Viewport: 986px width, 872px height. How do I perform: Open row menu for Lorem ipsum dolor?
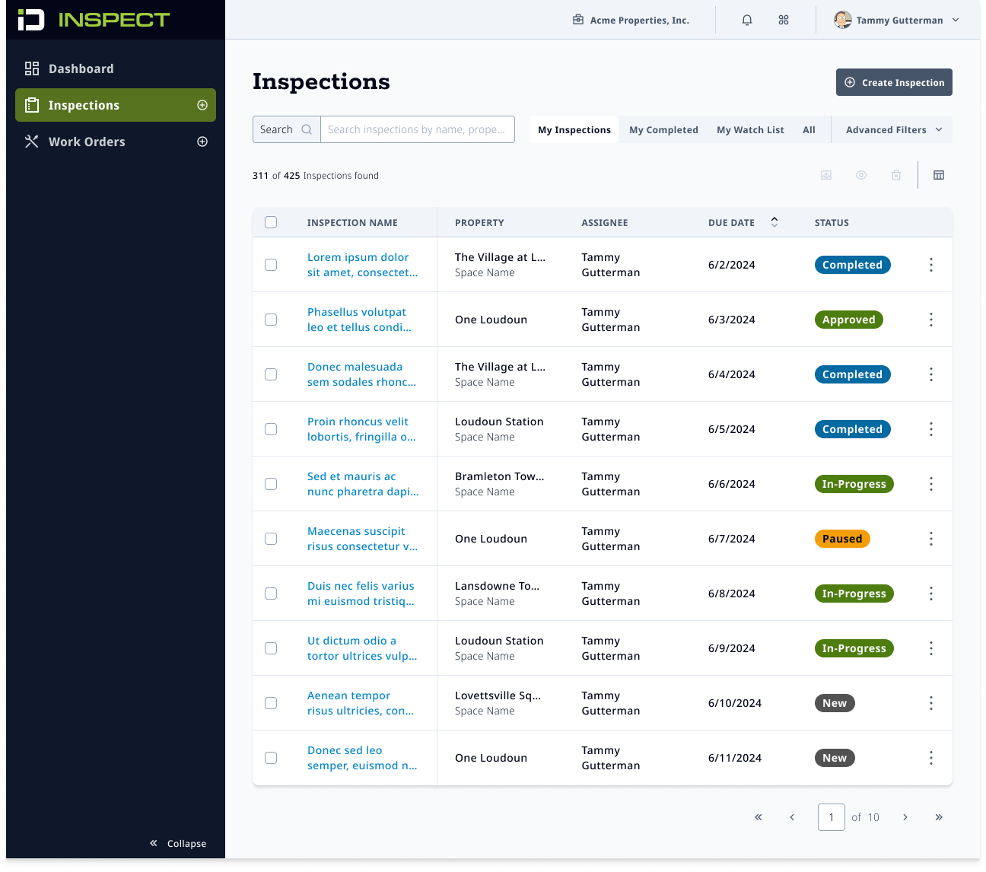[x=931, y=265]
